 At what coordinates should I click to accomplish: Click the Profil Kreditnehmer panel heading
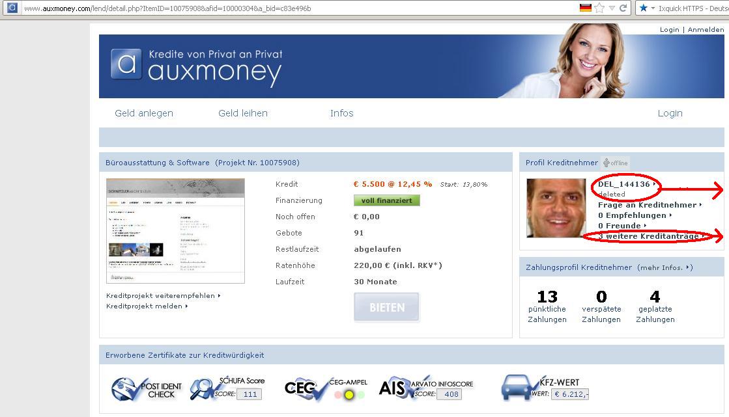(562, 163)
